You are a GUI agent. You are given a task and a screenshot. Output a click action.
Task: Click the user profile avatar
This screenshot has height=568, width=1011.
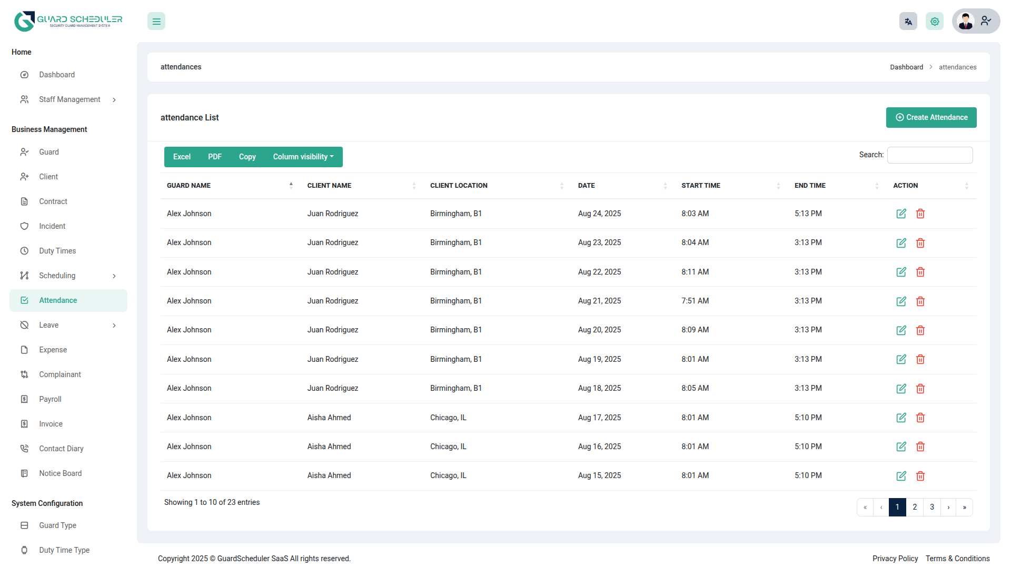966,21
